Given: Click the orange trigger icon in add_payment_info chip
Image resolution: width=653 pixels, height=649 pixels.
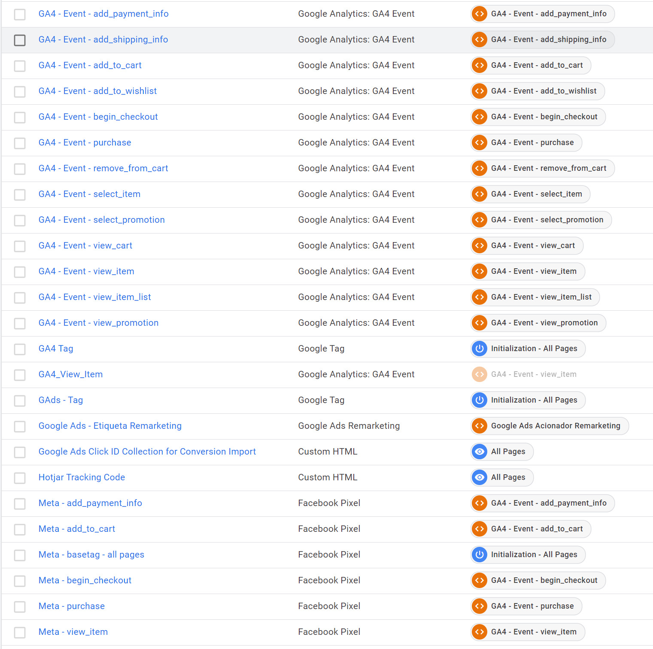Looking at the screenshot, I should coord(480,14).
